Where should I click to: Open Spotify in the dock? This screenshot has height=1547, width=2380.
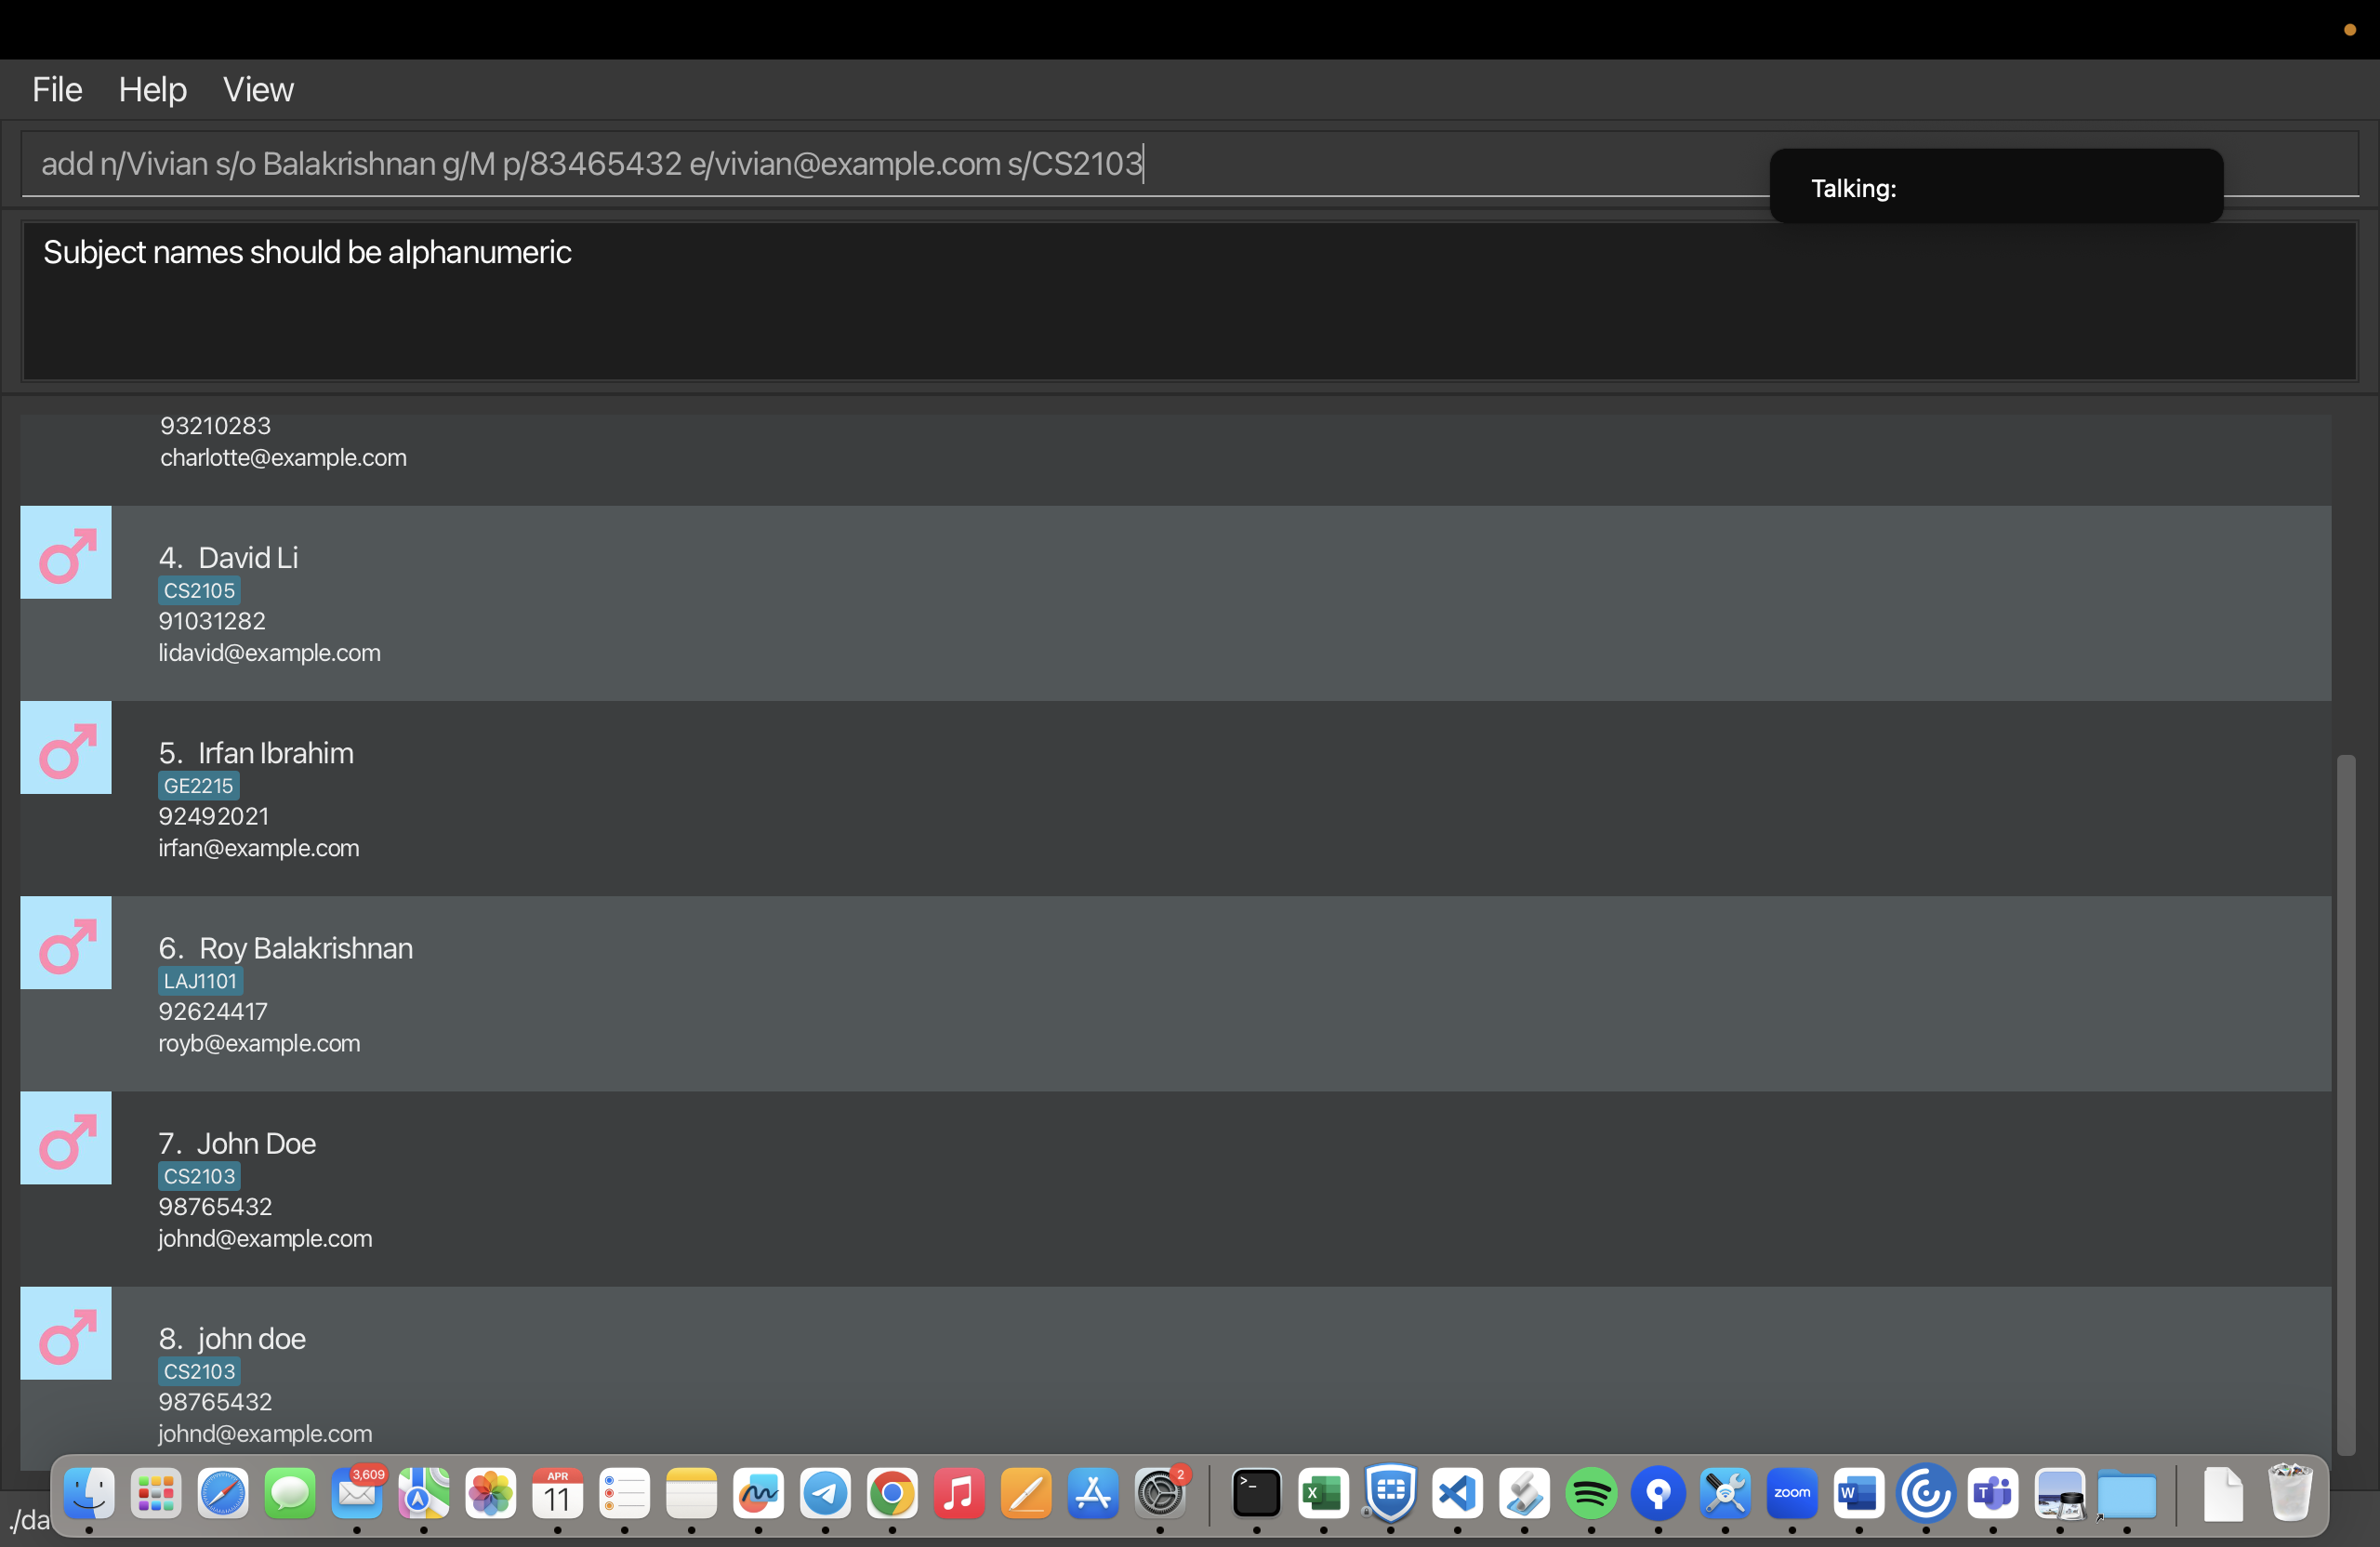point(1590,1493)
